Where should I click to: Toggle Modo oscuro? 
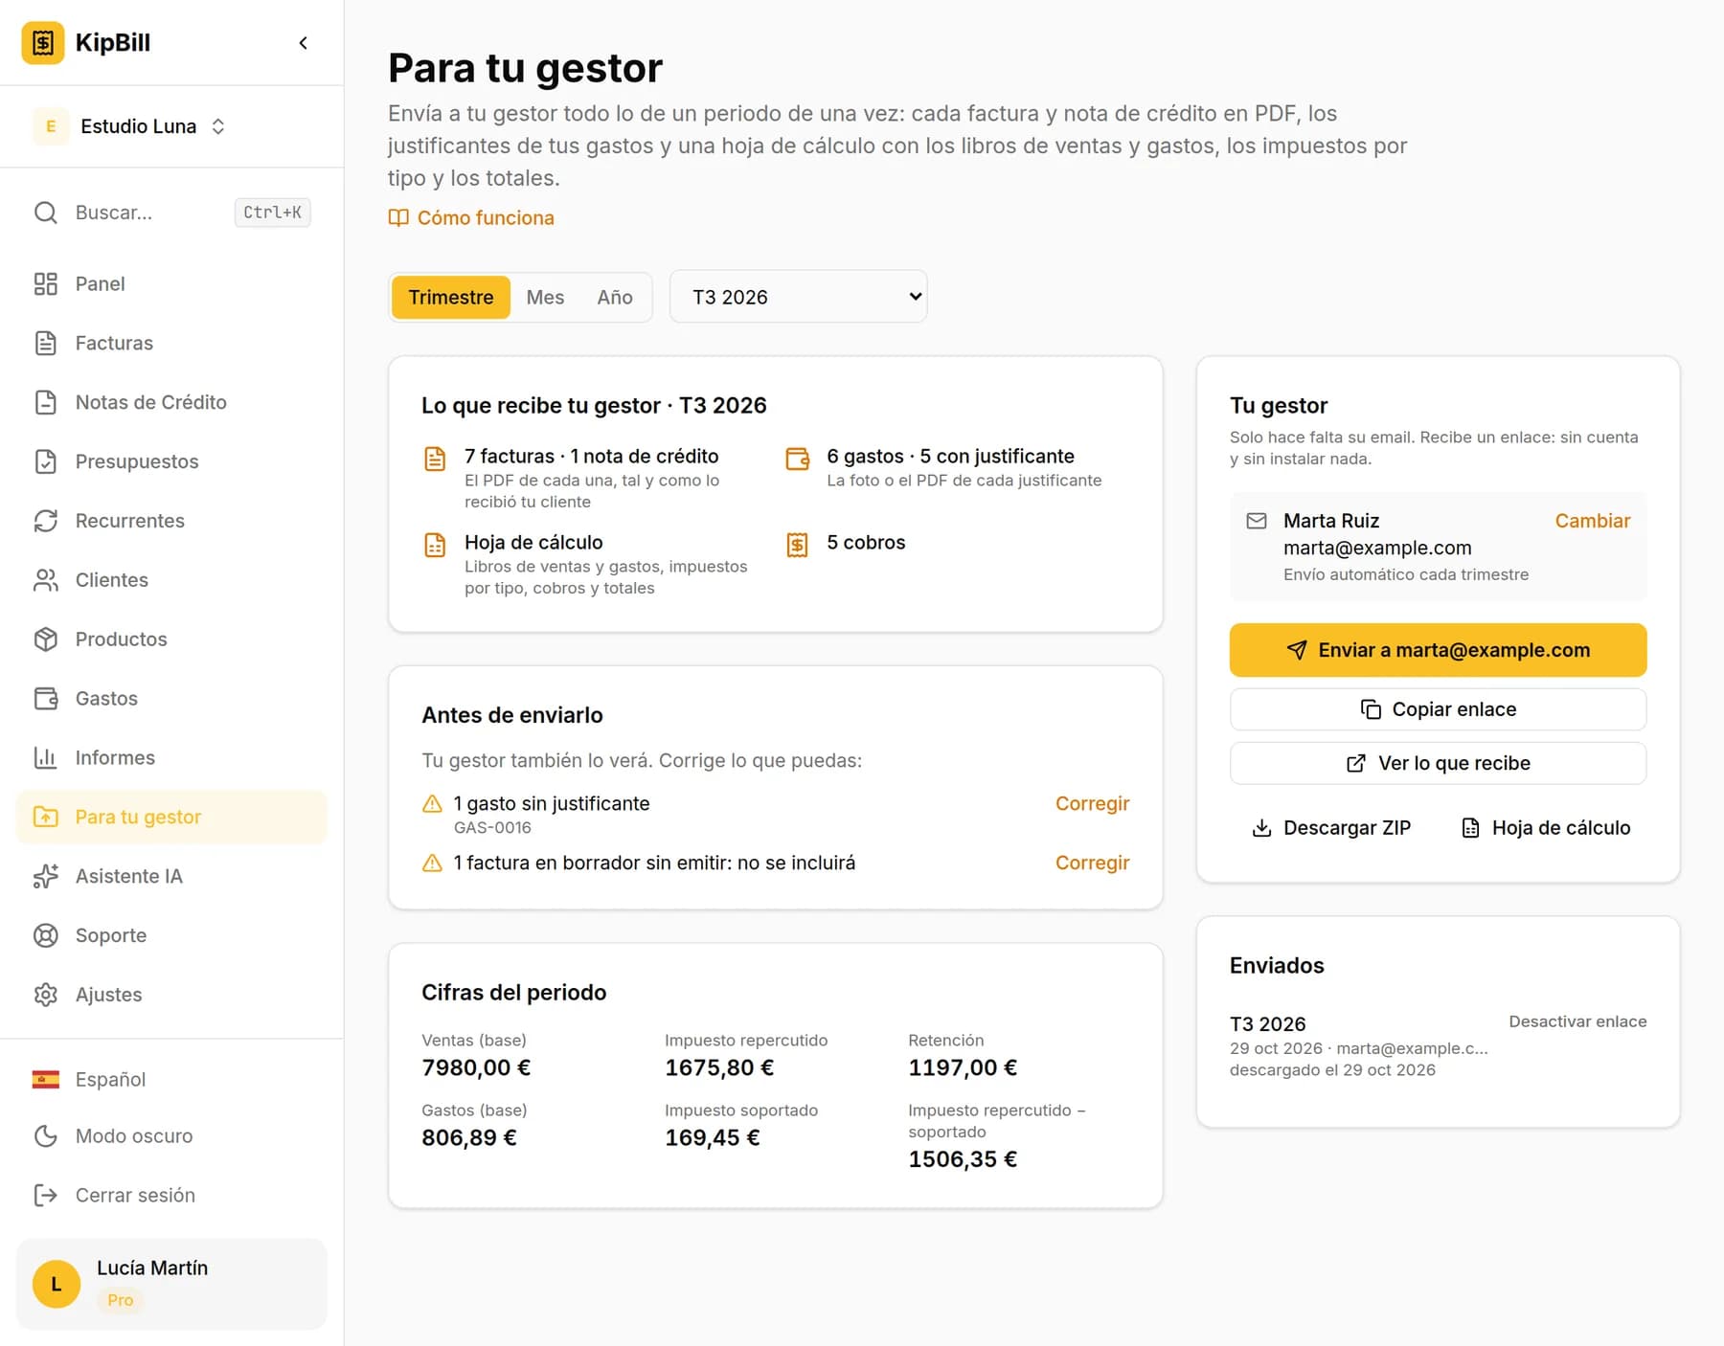(171, 1136)
